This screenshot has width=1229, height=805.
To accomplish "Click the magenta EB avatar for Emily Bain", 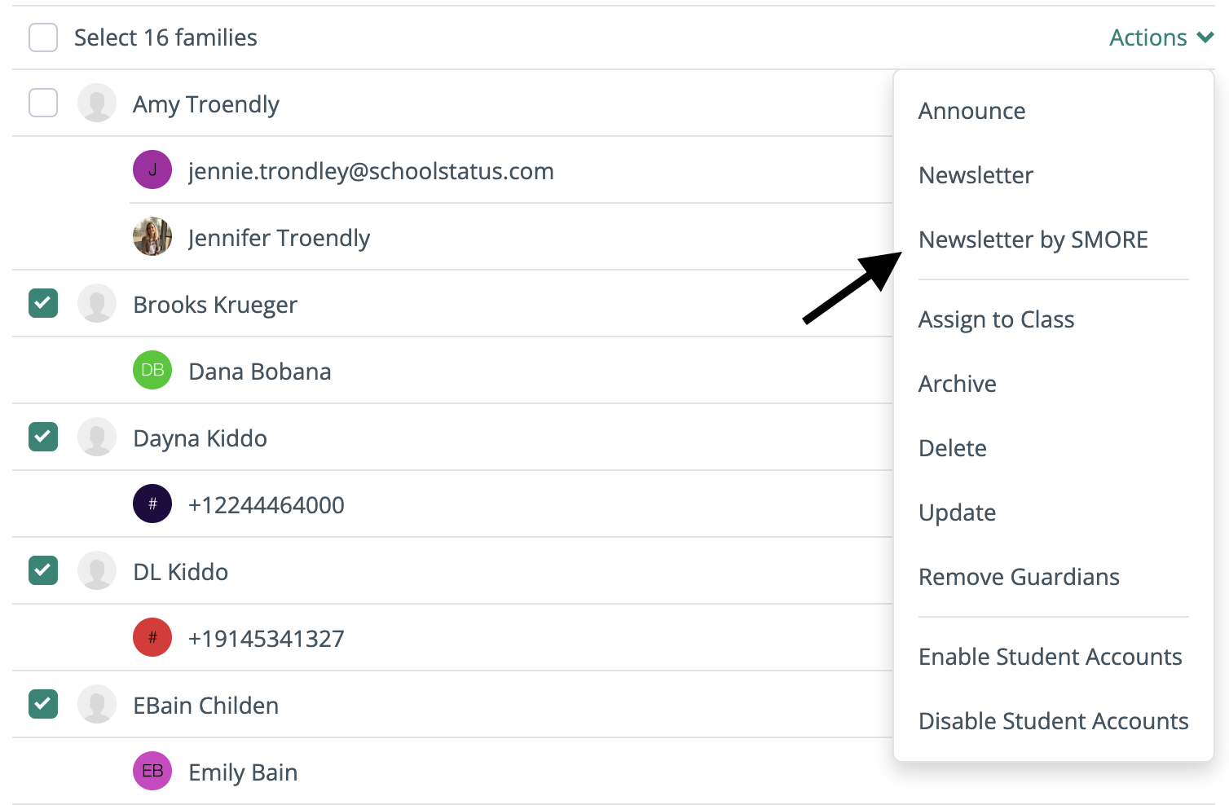I will pyautogui.click(x=152, y=771).
